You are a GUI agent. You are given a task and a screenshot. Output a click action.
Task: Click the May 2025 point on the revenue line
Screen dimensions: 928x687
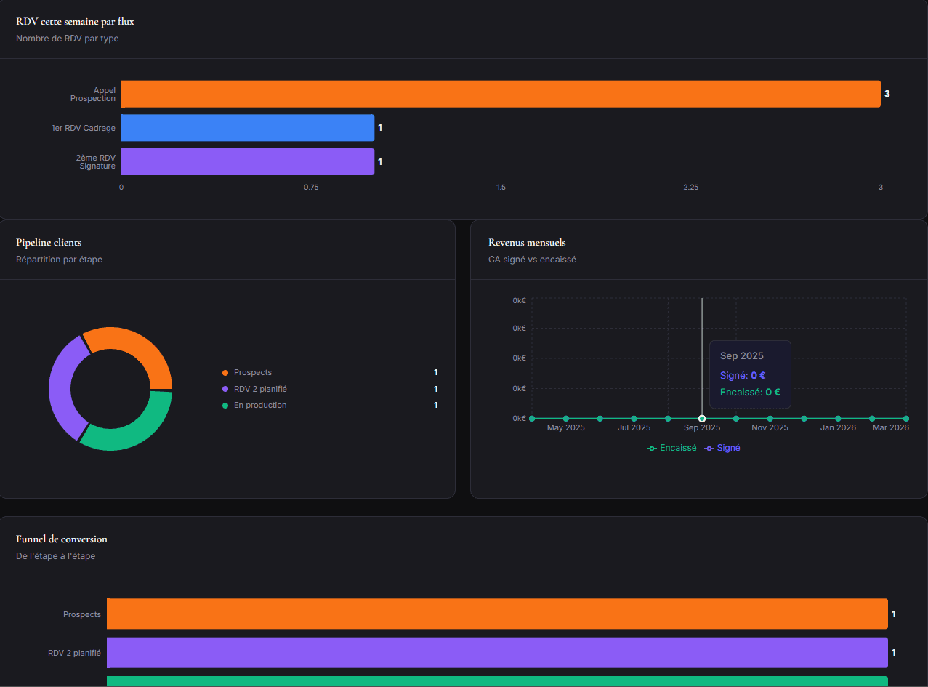click(565, 418)
